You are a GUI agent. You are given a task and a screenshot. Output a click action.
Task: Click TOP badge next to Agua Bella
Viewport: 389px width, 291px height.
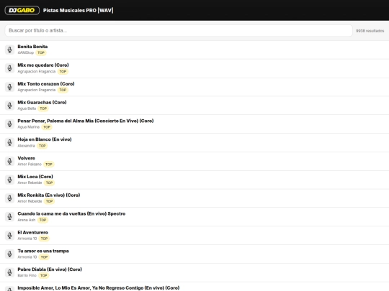[x=43, y=108]
